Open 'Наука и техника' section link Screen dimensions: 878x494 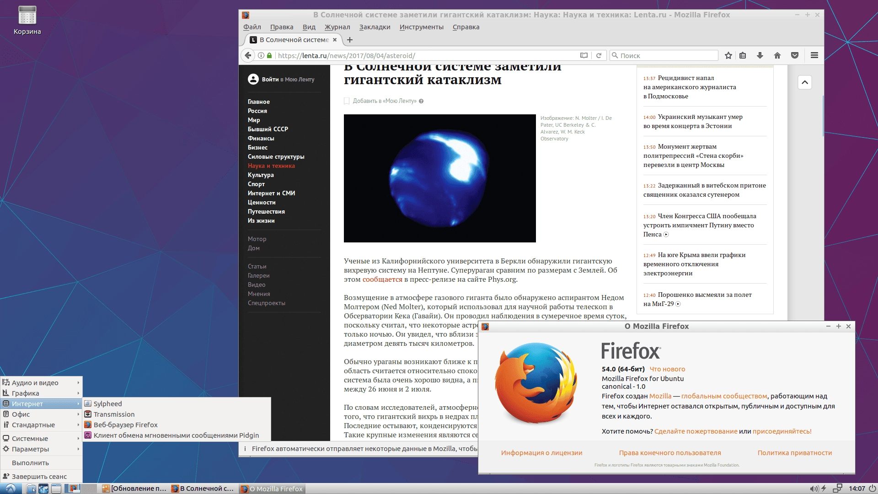(x=271, y=166)
